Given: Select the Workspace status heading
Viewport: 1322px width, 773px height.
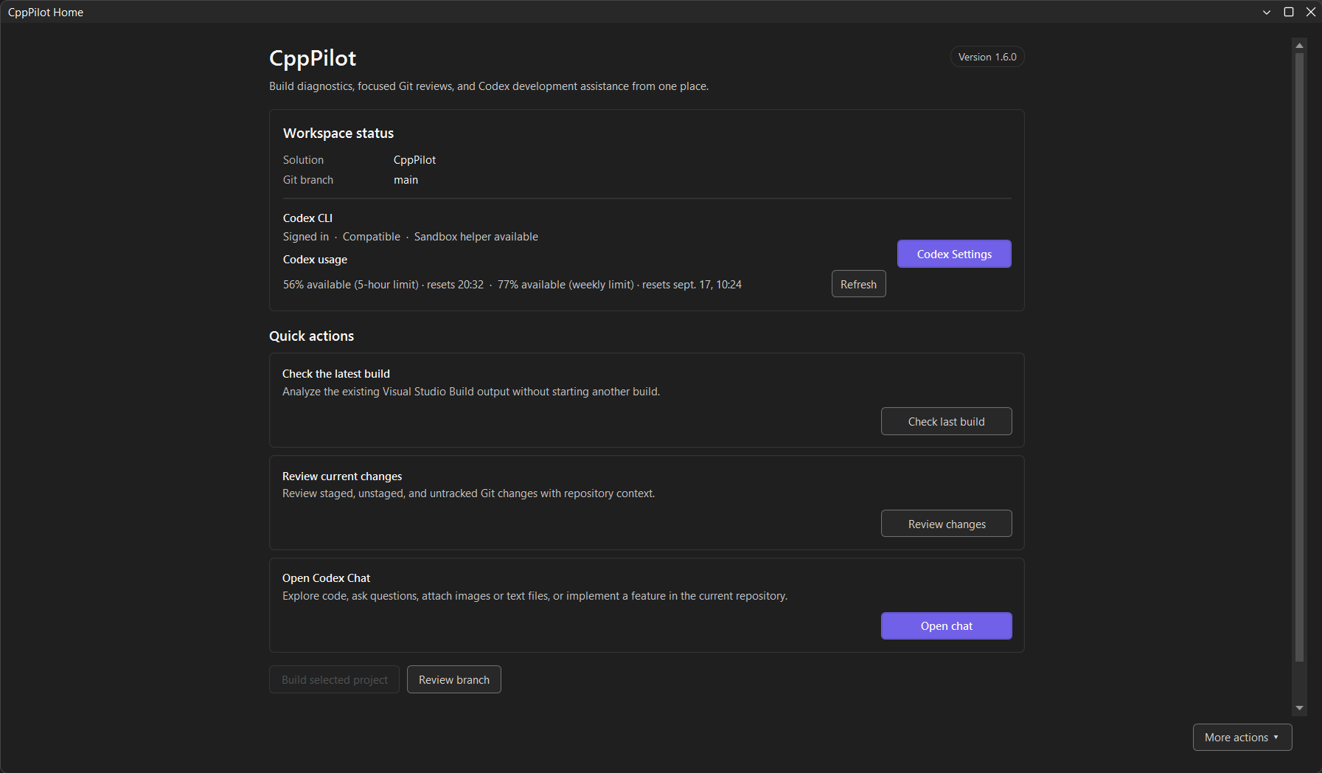Looking at the screenshot, I should (x=338, y=134).
